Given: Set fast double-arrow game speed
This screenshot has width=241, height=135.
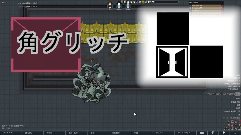Looking at the screenshot, I should tap(231, 118).
